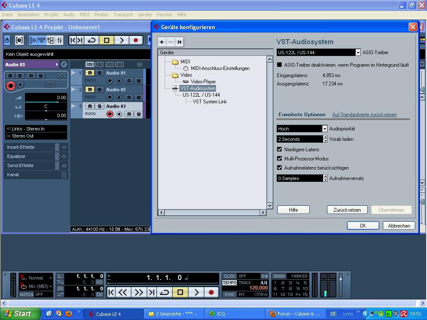Open the Geräte menu
The image size is (427, 320).
coord(145,15)
